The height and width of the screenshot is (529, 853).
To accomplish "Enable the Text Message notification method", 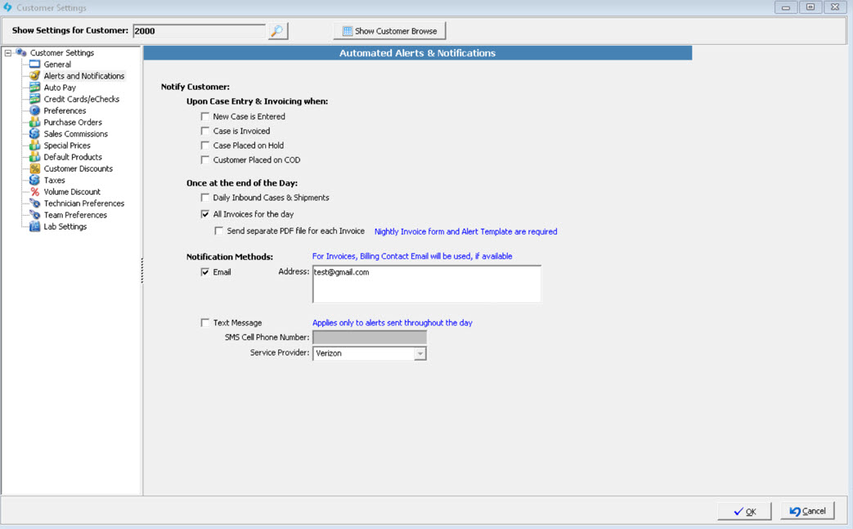I will tap(204, 322).
